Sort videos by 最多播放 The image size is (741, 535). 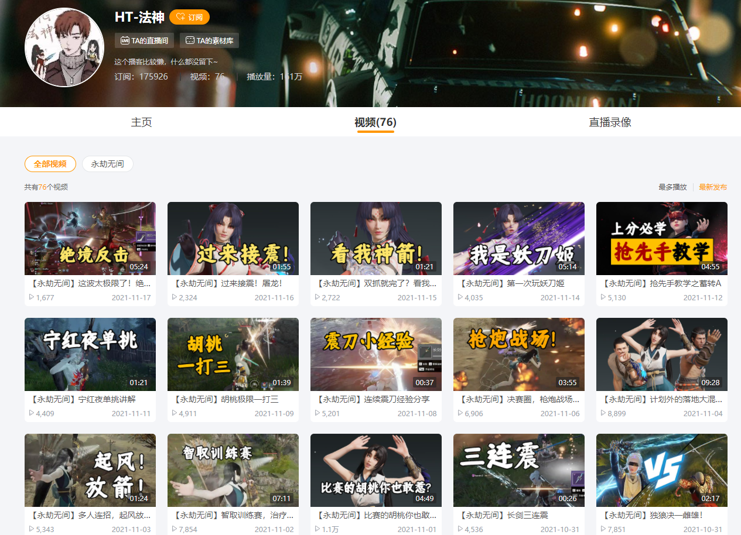(672, 187)
